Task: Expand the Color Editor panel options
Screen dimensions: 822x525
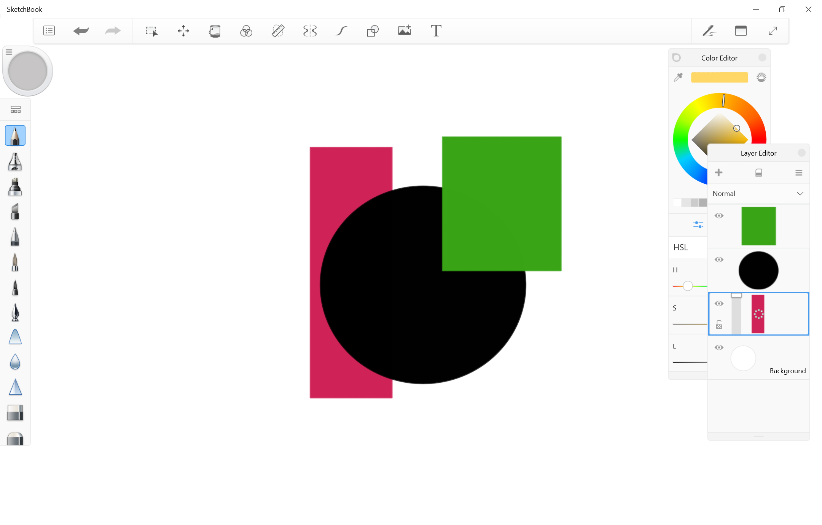Action: [x=761, y=57]
